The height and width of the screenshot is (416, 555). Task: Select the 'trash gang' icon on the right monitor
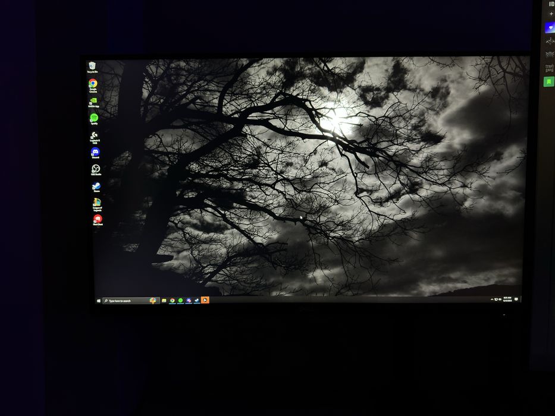549,68
